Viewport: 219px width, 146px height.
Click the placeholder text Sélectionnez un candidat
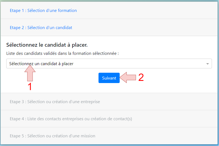click(x=41, y=64)
